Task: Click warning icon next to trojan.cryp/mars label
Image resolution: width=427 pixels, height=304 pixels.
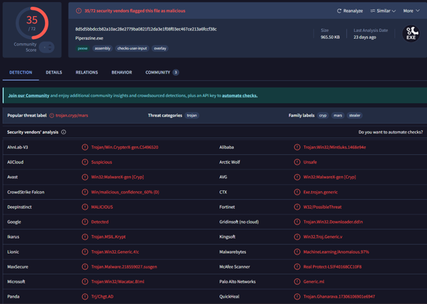Action: (52, 116)
